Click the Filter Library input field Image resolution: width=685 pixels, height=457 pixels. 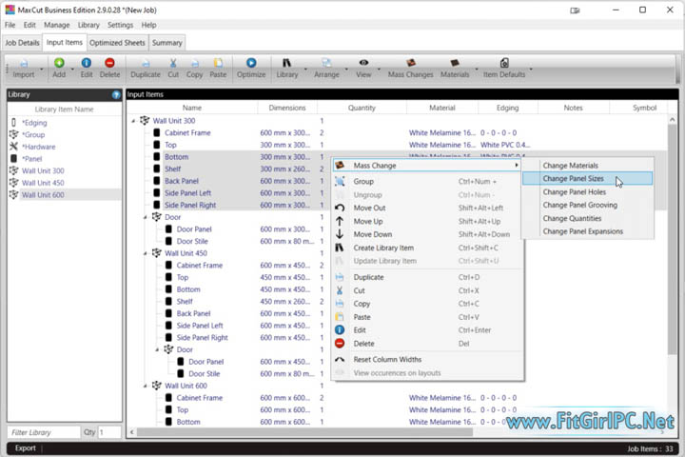pyautogui.click(x=43, y=432)
